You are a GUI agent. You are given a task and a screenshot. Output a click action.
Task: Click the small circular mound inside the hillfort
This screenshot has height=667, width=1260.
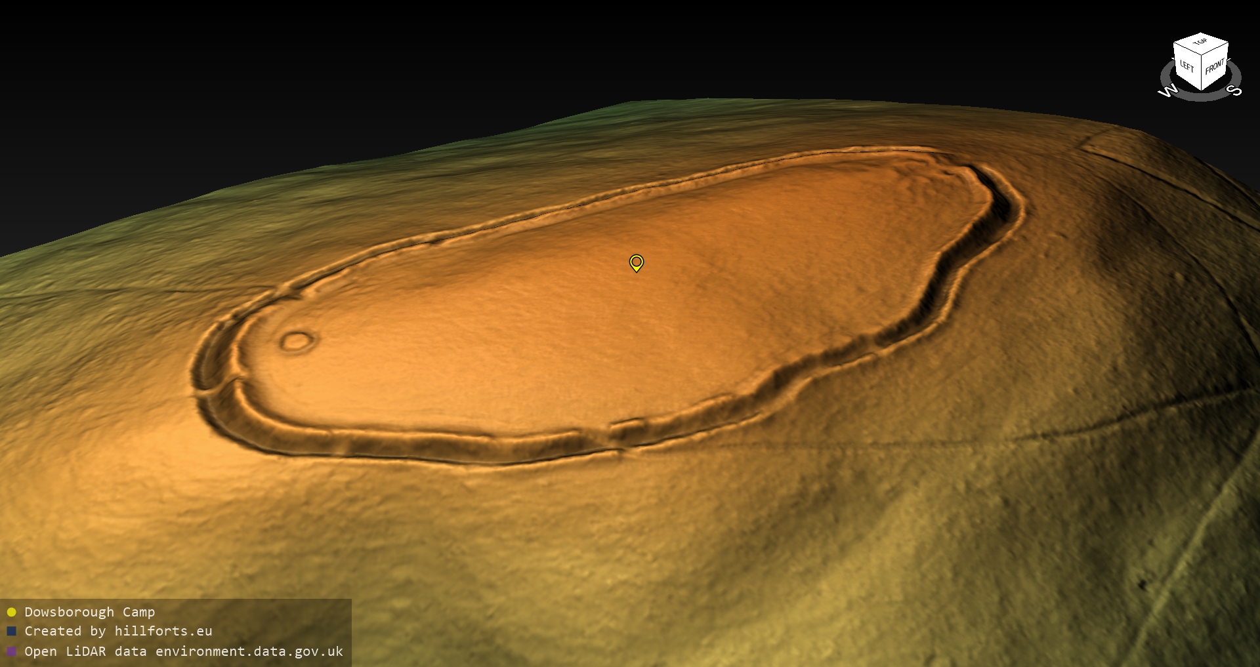point(297,340)
